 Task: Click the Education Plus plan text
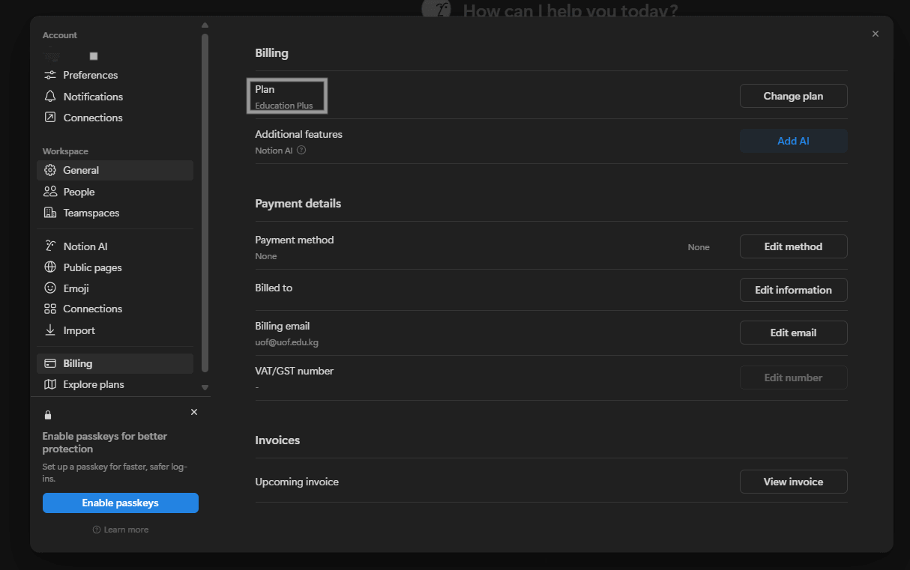(284, 106)
